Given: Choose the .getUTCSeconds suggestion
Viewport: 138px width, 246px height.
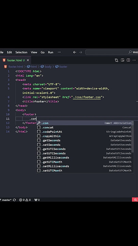Looking at the screenshot, I should click(85, 149).
